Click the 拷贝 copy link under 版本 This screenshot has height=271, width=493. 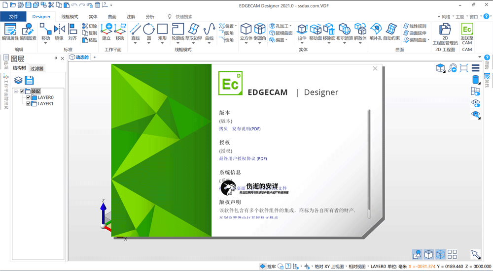(x=223, y=128)
